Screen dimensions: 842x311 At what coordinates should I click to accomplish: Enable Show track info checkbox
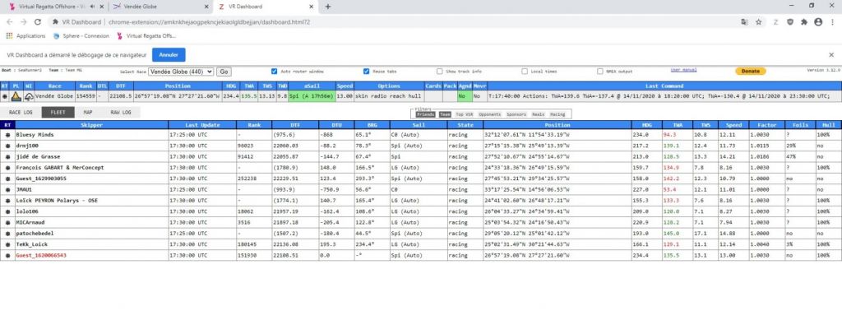[x=440, y=71]
